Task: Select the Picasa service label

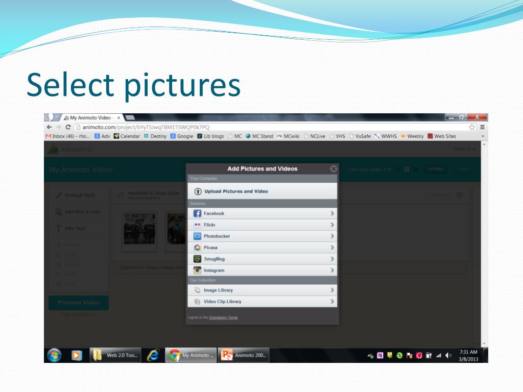Action: [x=210, y=248]
